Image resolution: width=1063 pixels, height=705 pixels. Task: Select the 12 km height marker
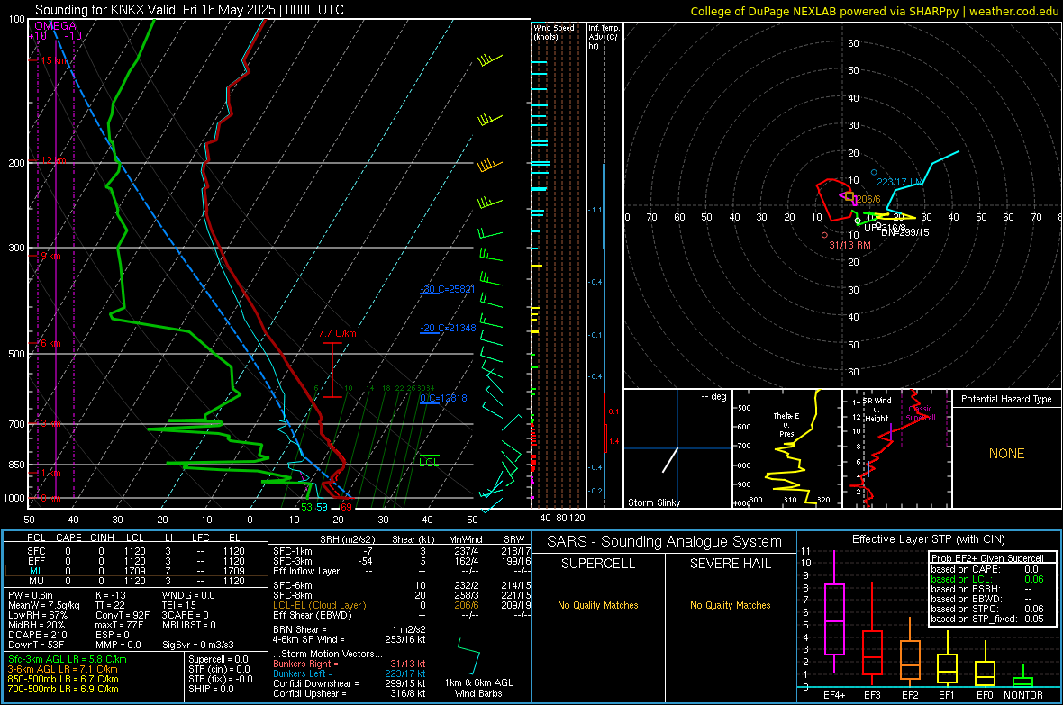pos(53,160)
